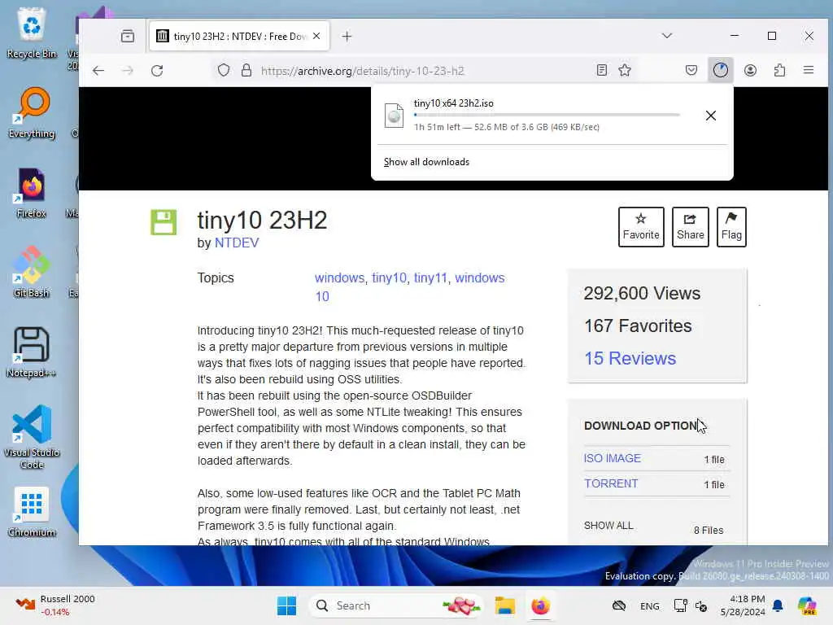Open the tracking protection shield icon
Image resolution: width=833 pixels, height=625 pixels.
[224, 70]
